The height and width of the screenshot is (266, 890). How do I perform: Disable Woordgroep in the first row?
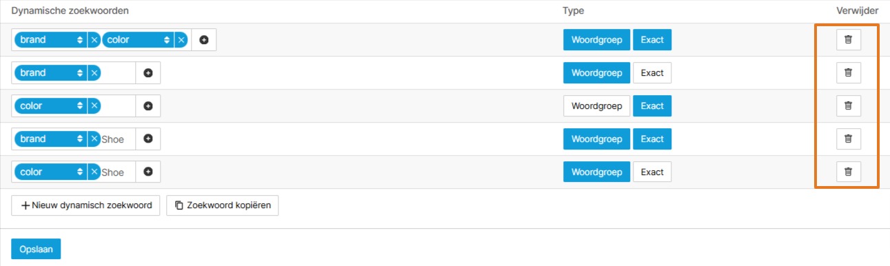click(597, 40)
